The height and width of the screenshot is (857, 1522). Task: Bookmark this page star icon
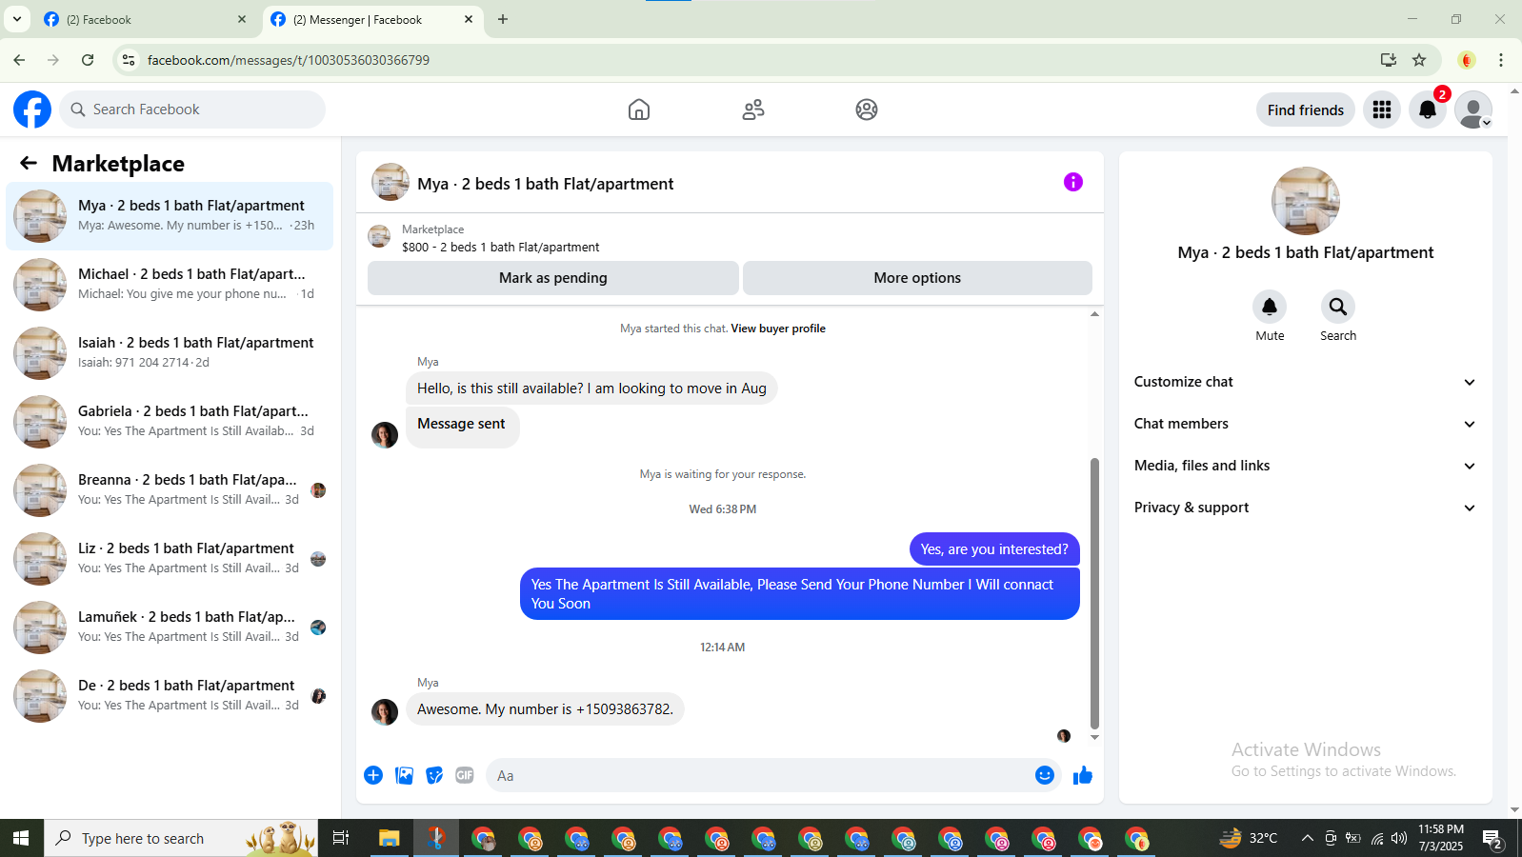pos(1419,60)
